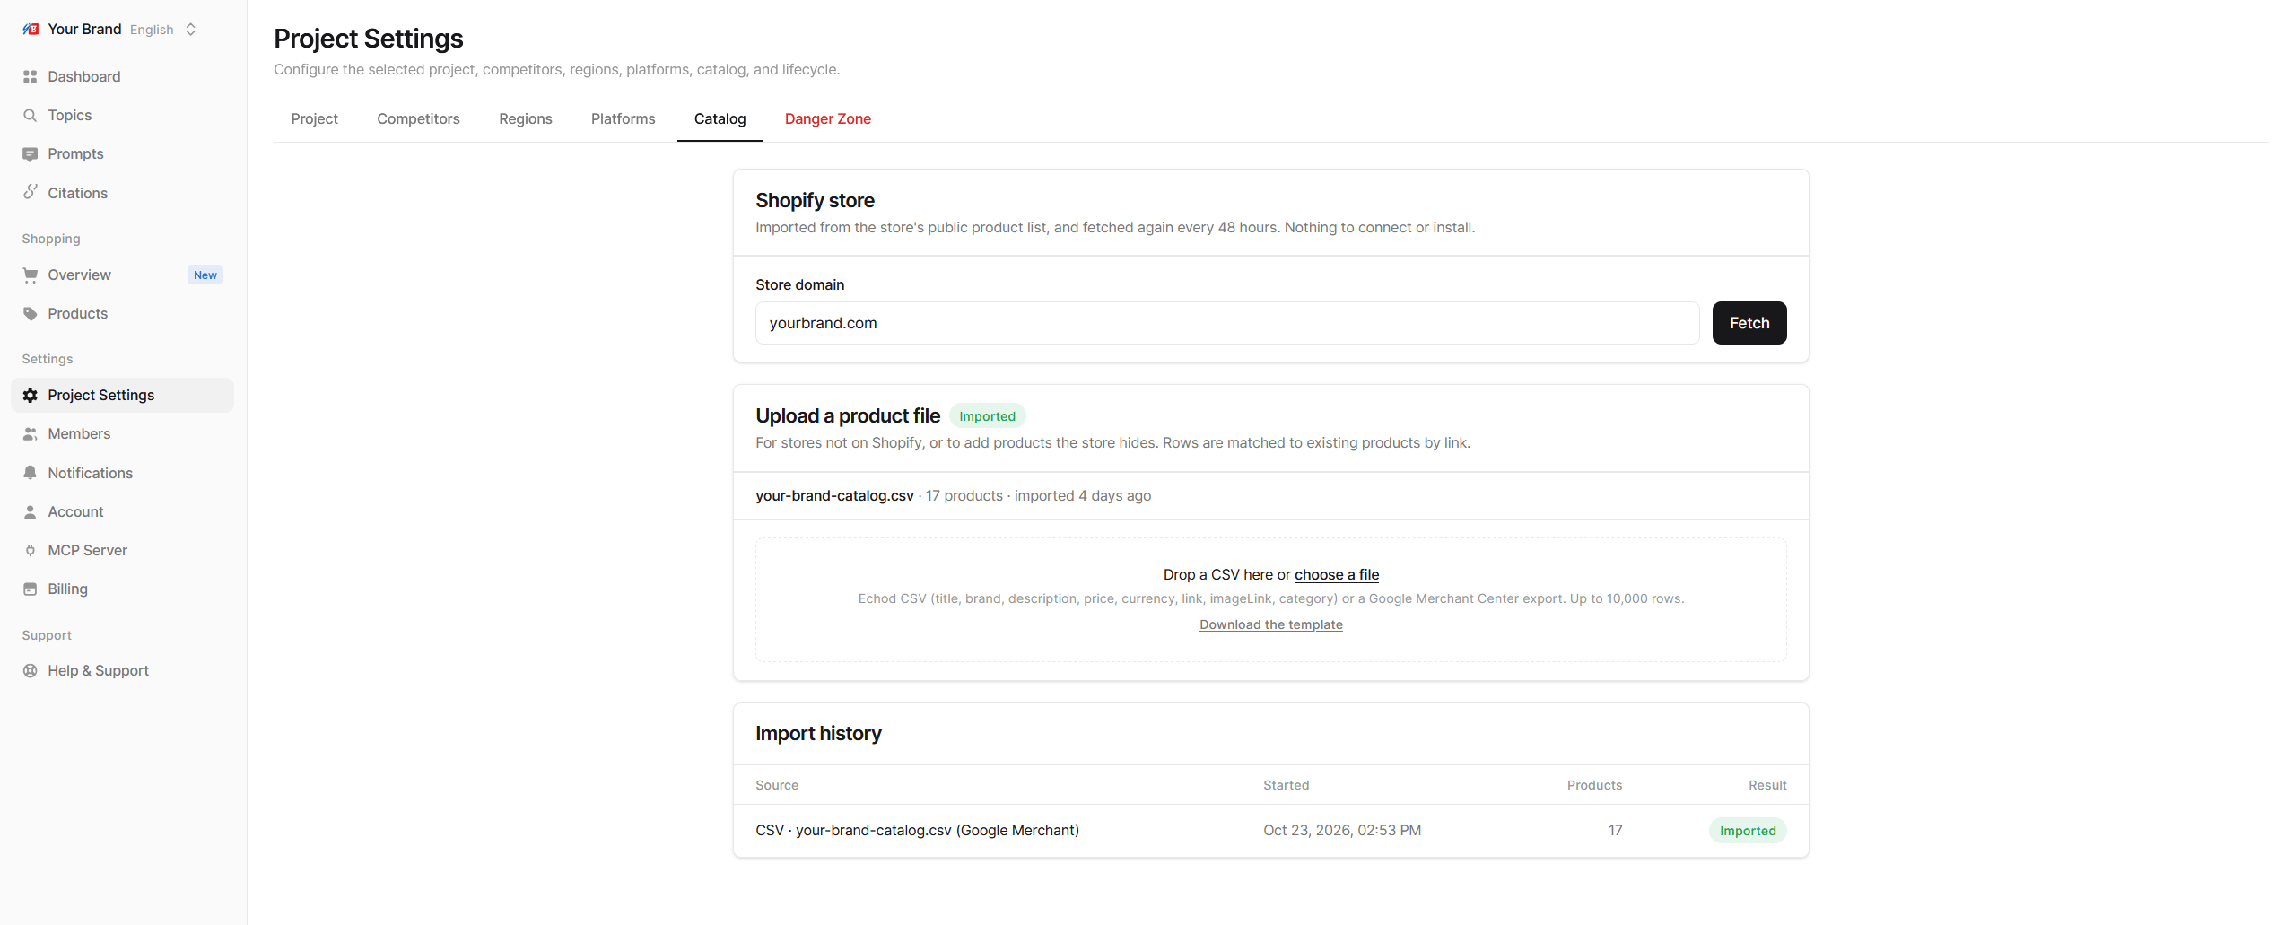Viewport: 2294px width, 925px height.
Task: Click the Account person icon
Action: (x=31, y=511)
